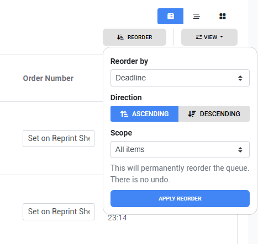Click the Order Number column header
This screenshot has height=244, width=258.
[48, 78]
